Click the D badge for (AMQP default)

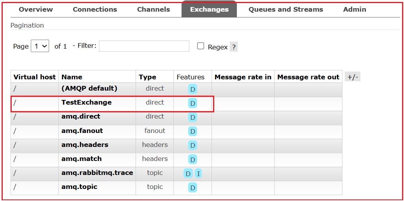pyautogui.click(x=192, y=89)
